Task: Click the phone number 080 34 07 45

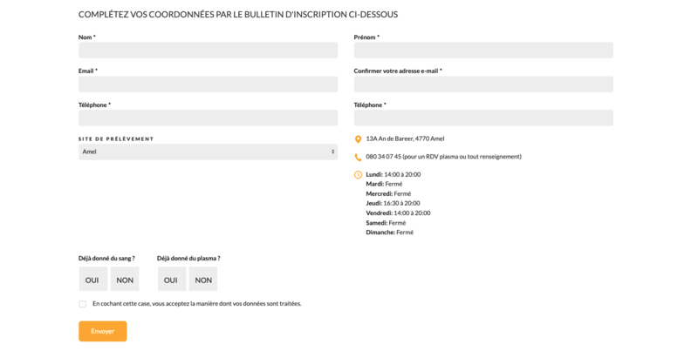Action: (384, 157)
